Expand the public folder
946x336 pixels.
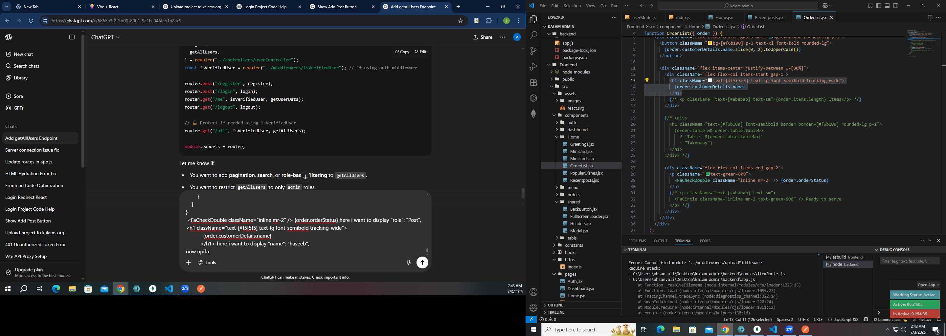pyautogui.click(x=568, y=79)
